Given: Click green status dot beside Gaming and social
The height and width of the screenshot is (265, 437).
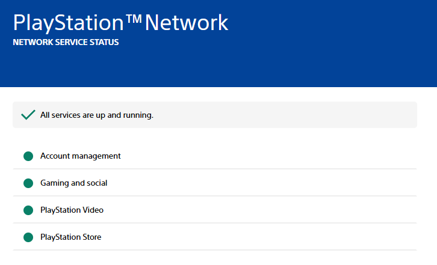Looking at the screenshot, I should point(28,183).
